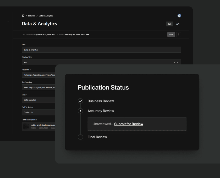
Task: Select the Subheading text field
Action: pyautogui.click(x=38, y=87)
